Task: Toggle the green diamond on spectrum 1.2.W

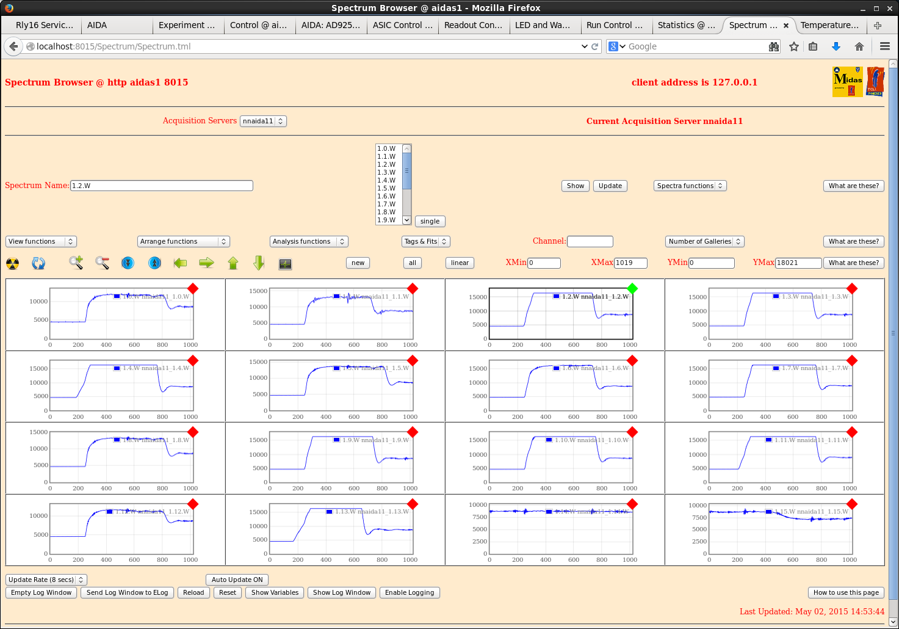Action: click(632, 288)
